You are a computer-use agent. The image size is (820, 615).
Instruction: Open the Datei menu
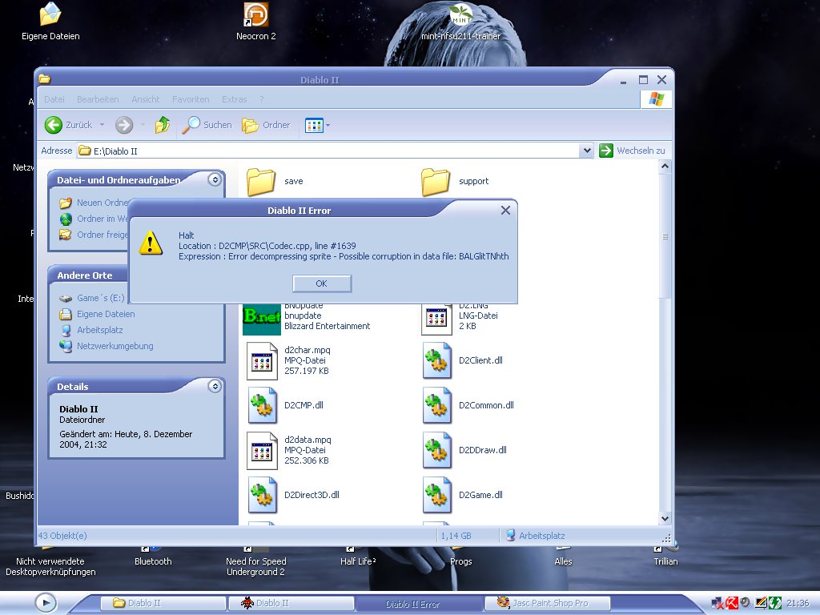pyautogui.click(x=54, y=99)
